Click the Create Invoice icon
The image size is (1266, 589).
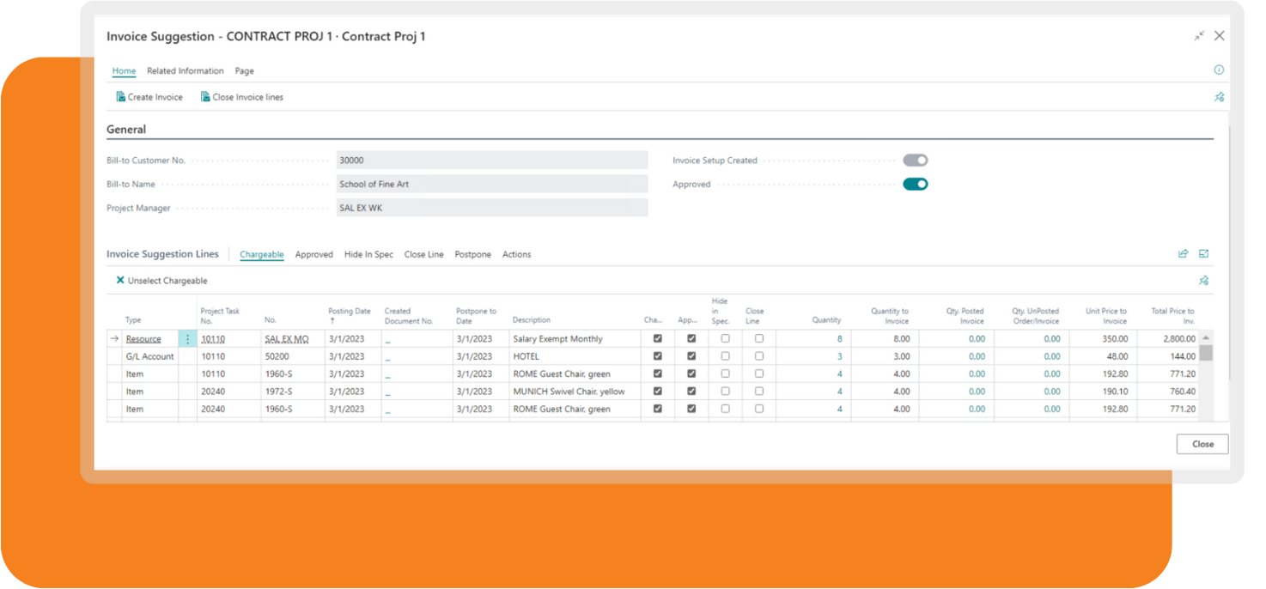click(x=120, y=96)
